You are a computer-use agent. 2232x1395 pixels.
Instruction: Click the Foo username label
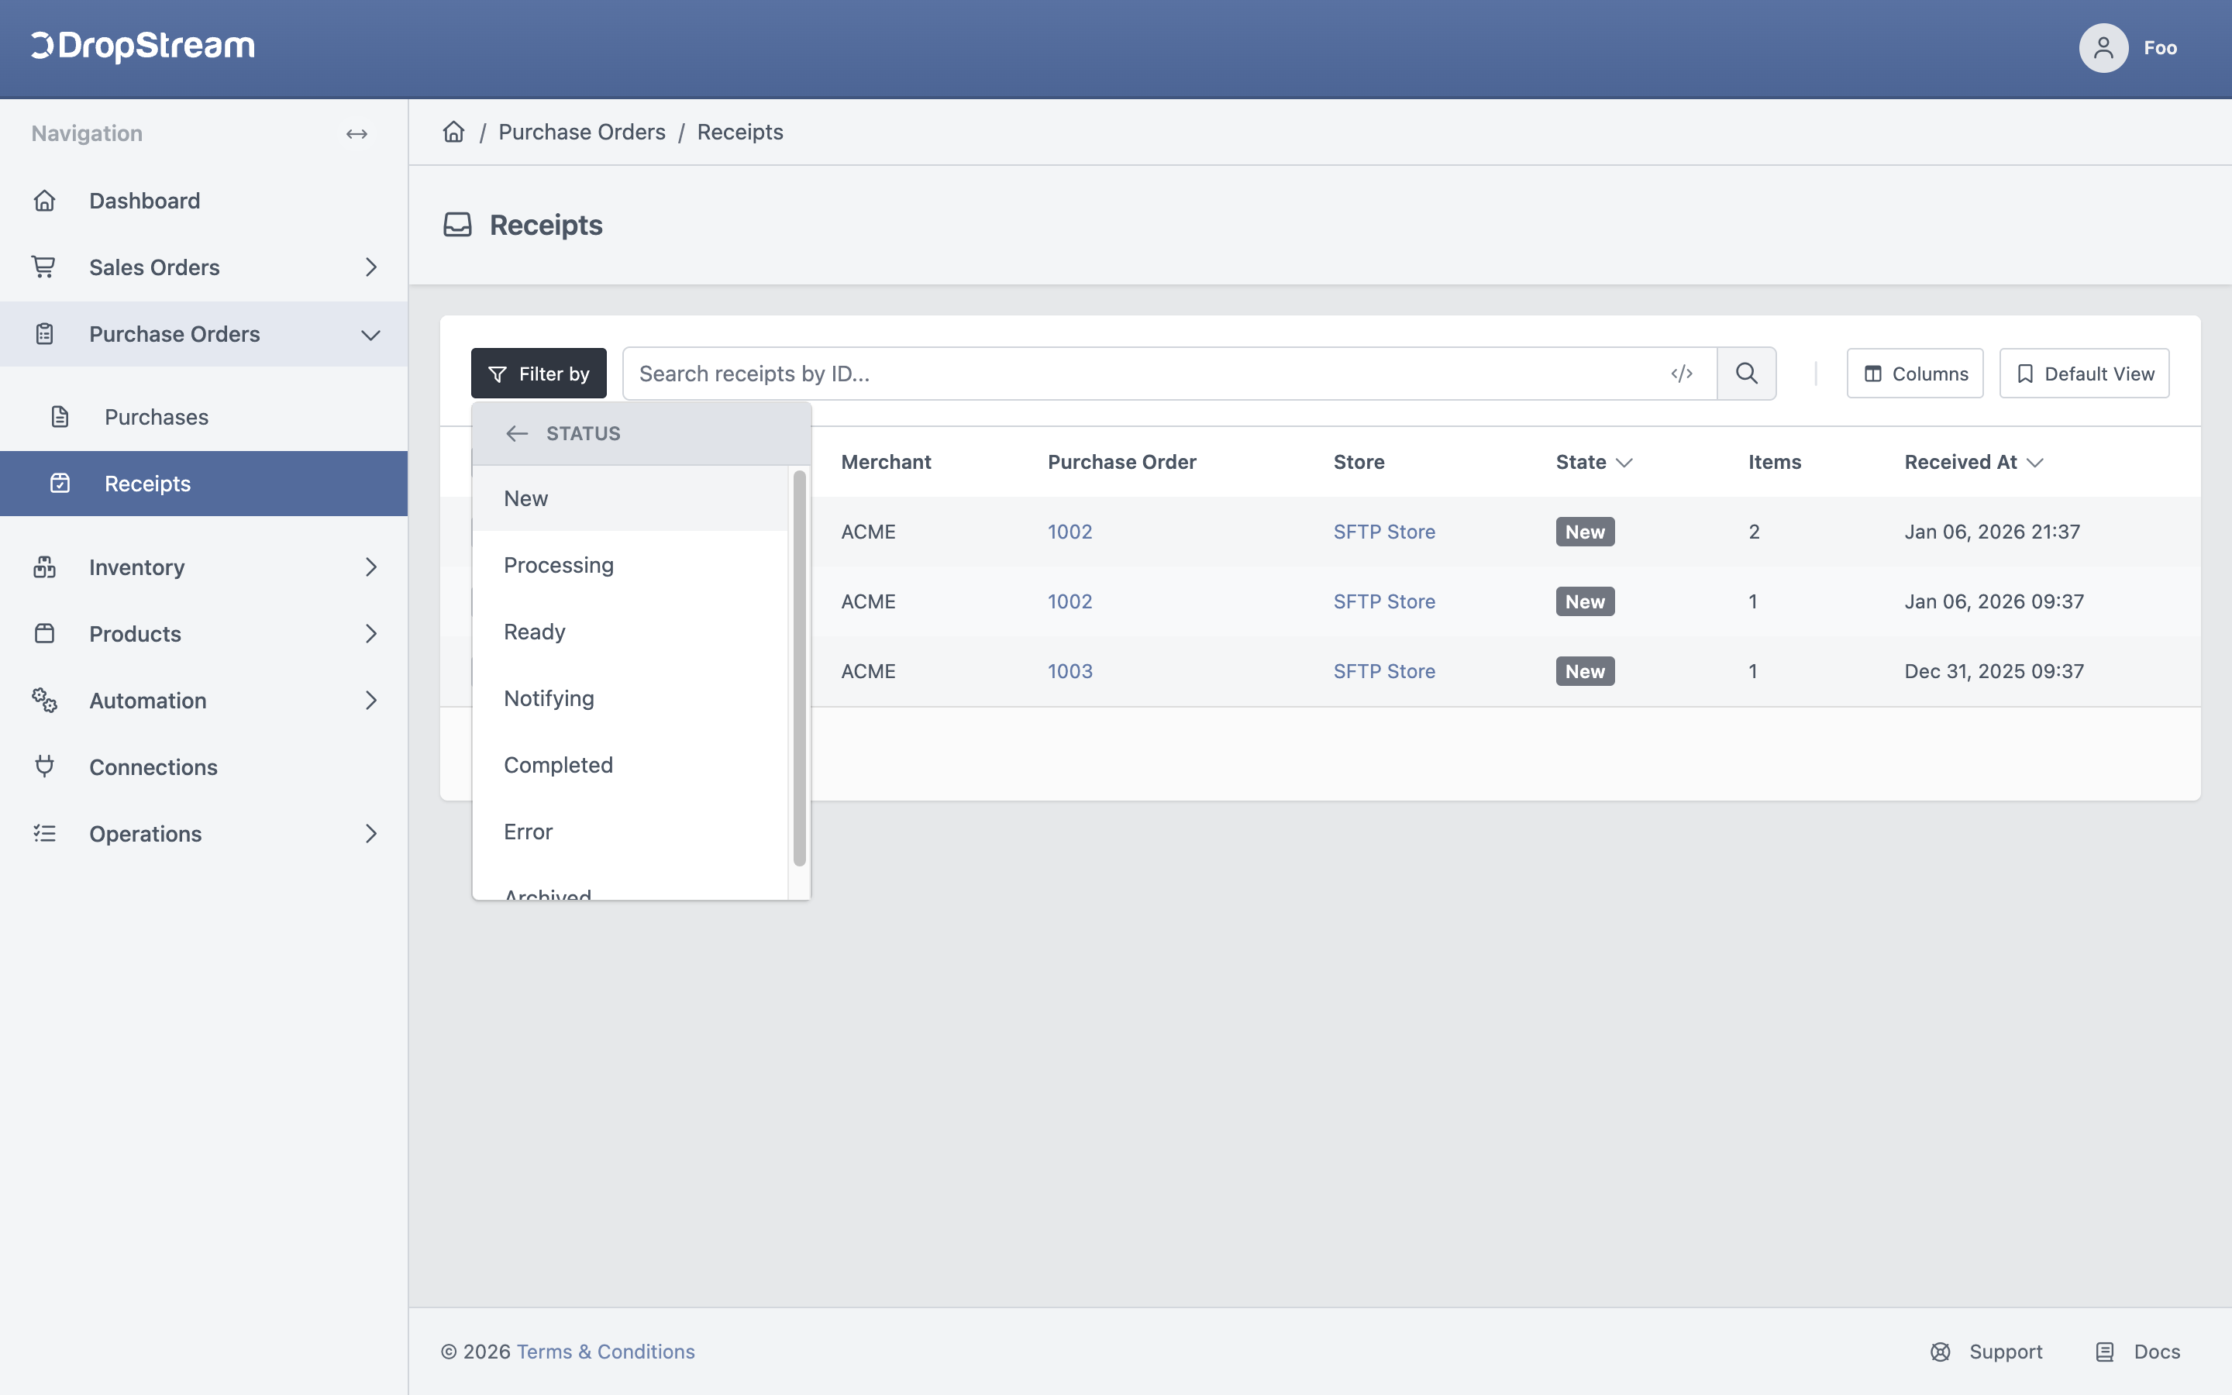point(2160,48)
